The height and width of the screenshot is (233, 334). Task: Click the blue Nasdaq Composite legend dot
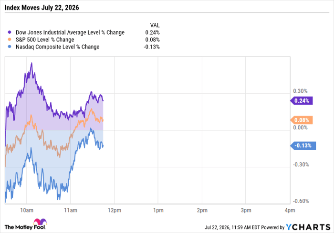10,47
